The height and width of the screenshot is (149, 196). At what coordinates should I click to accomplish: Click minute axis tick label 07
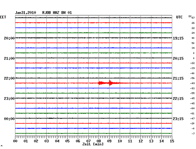[x=88, y=141]
